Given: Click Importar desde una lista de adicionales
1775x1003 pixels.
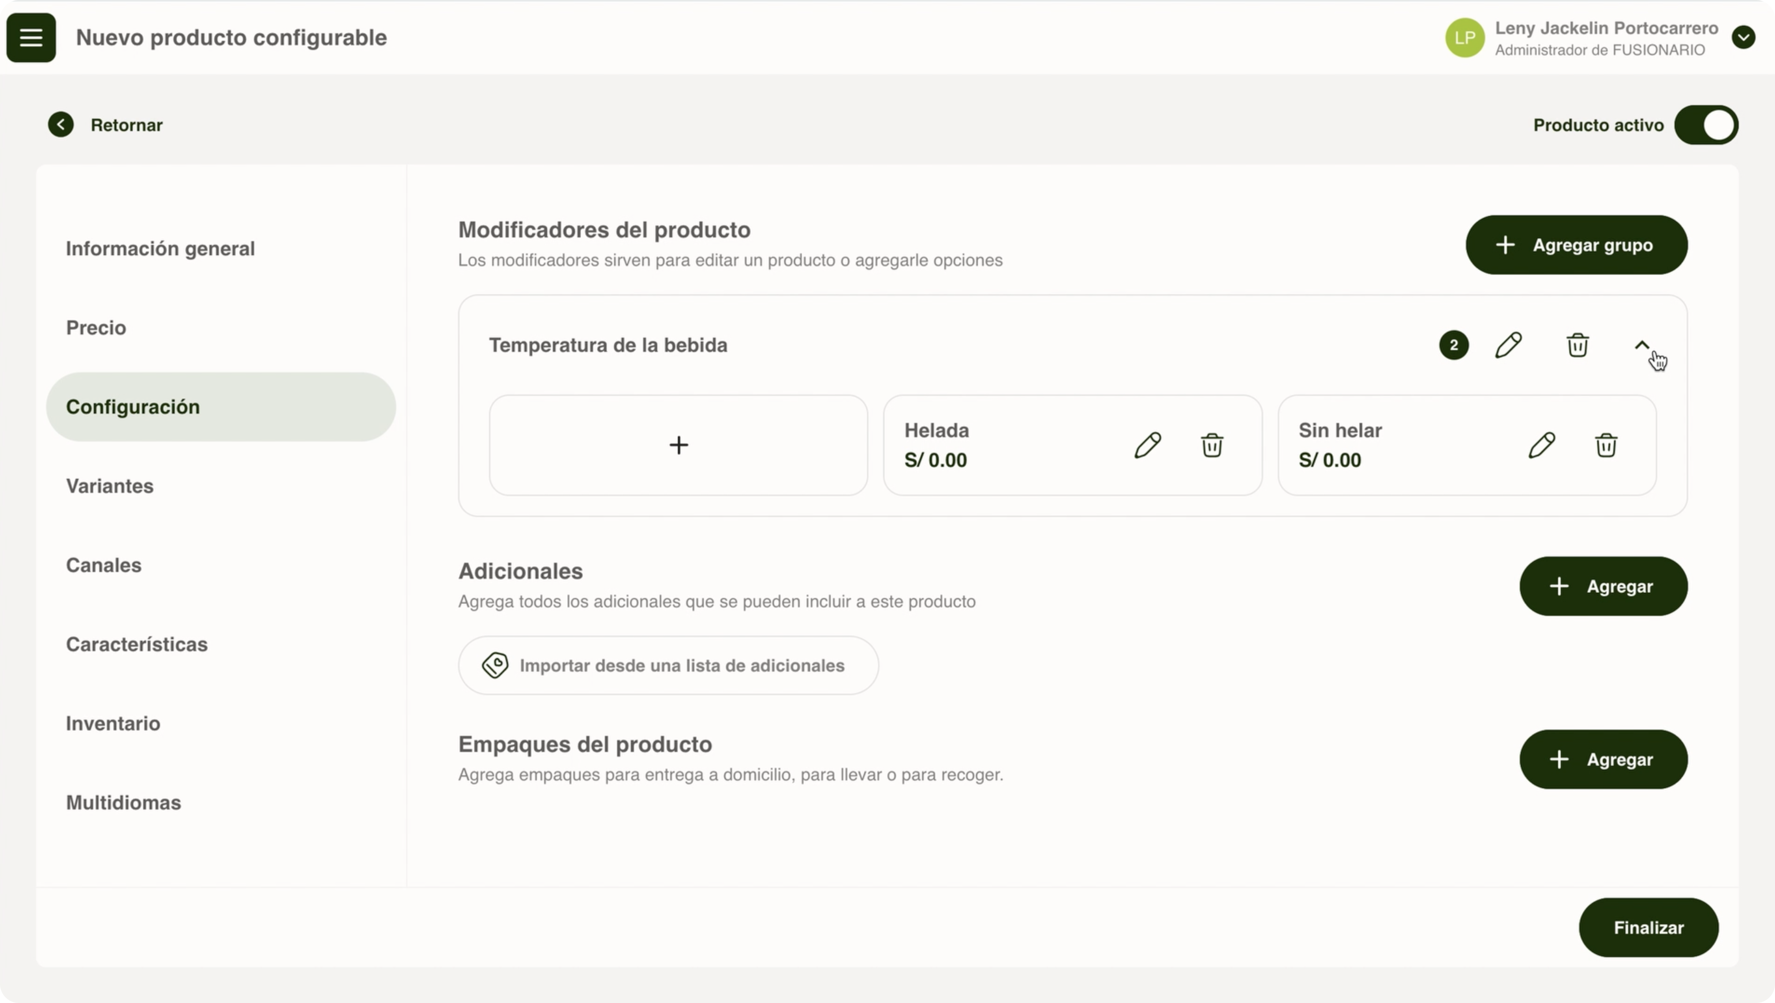Looking at the screenshot, I should (x=668, y=666).
